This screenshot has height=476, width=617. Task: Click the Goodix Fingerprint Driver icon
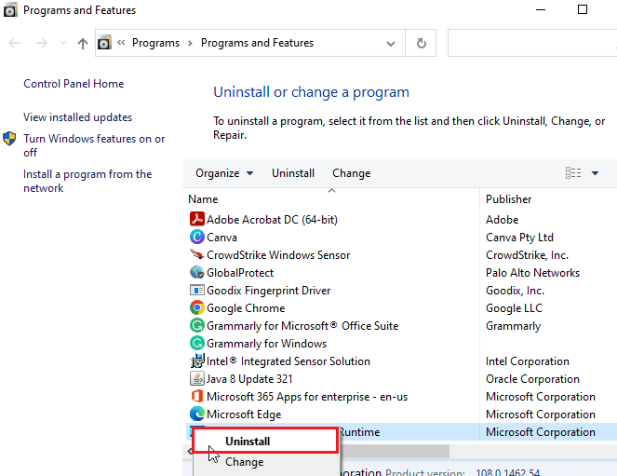[x=196, y=291]
